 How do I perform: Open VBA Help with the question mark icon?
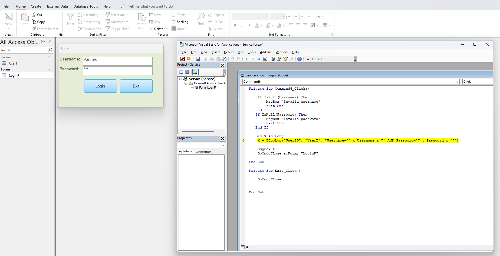(x=300, y=59)
